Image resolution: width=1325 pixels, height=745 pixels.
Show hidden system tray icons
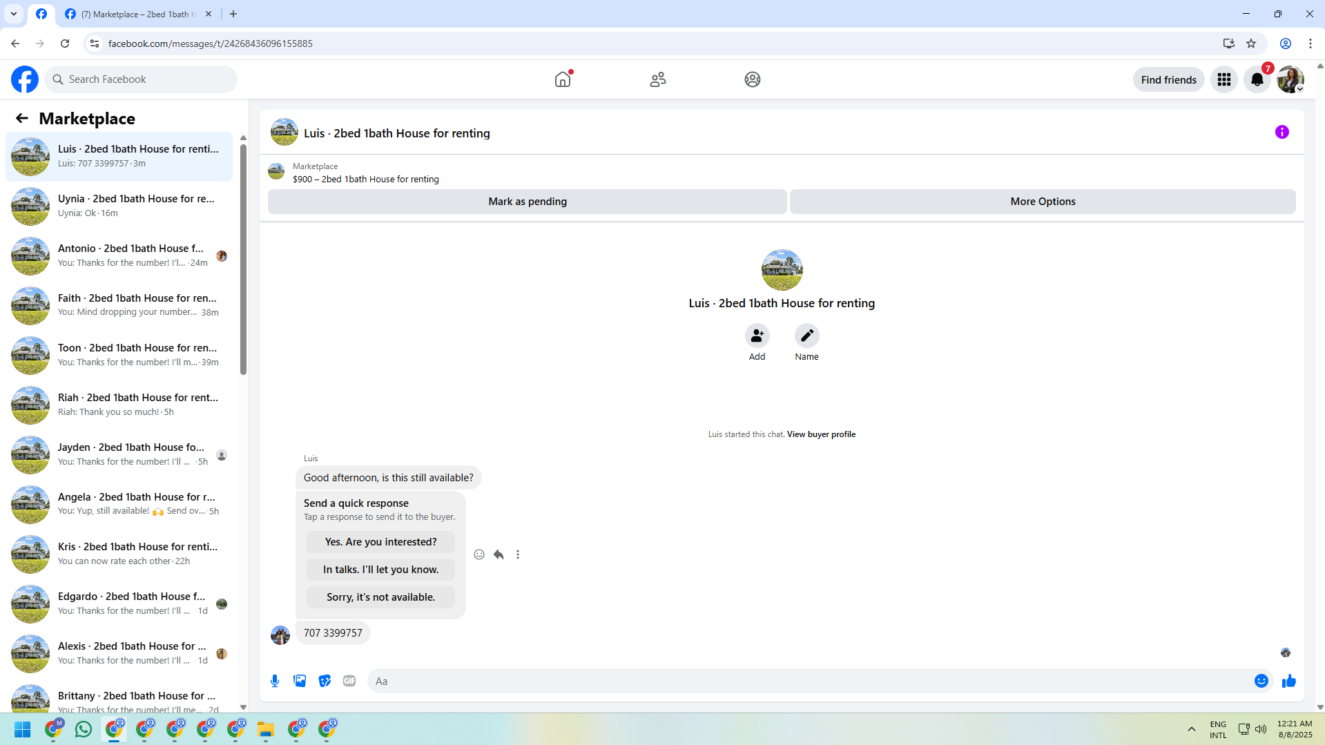pyautogui.click(x=1191, y=729)
